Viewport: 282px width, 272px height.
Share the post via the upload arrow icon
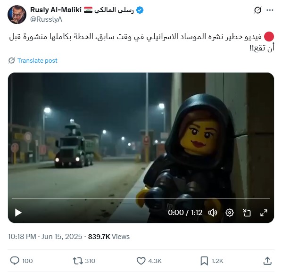click(267, 261)
